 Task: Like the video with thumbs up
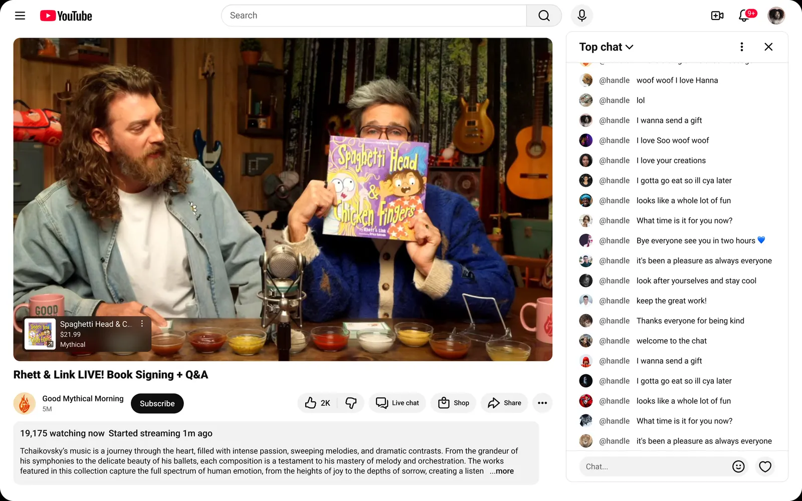(x=318, y=403)
